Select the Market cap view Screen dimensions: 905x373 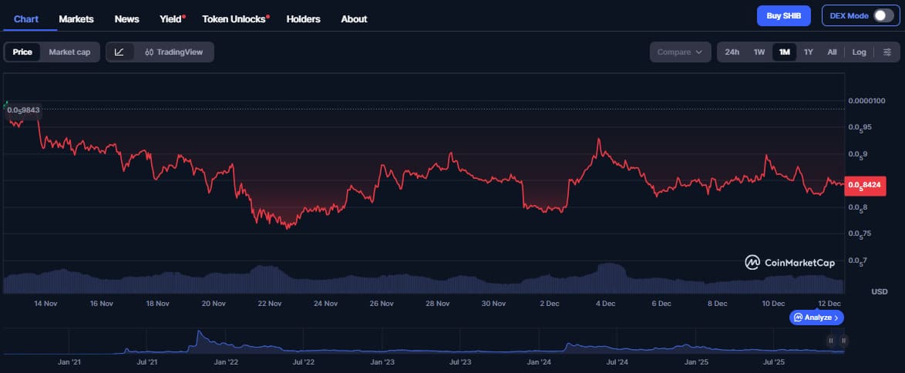coord(69,52)
